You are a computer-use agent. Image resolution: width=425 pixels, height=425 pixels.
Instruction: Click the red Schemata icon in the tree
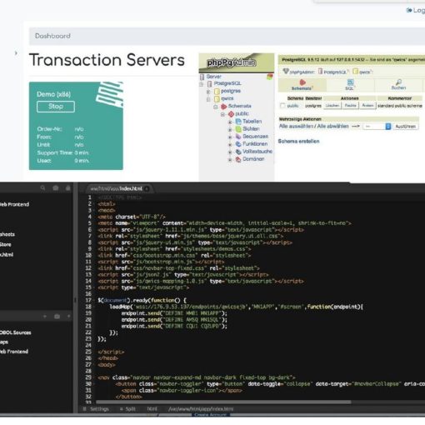pyautogui.click(x=224, y=107)
